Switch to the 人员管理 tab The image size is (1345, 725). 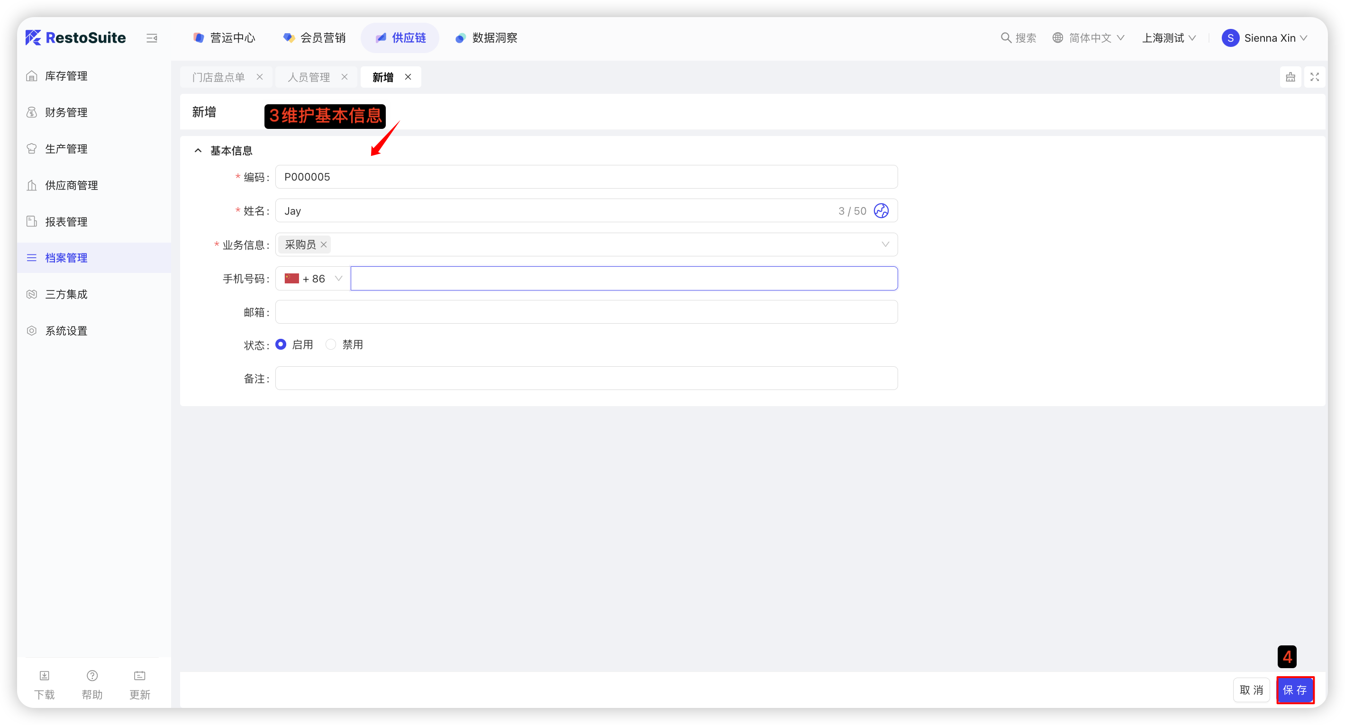(x=309, y=77)
